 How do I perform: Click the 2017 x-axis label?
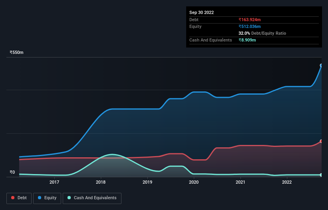pyautogui.click(x=54, y=182)
